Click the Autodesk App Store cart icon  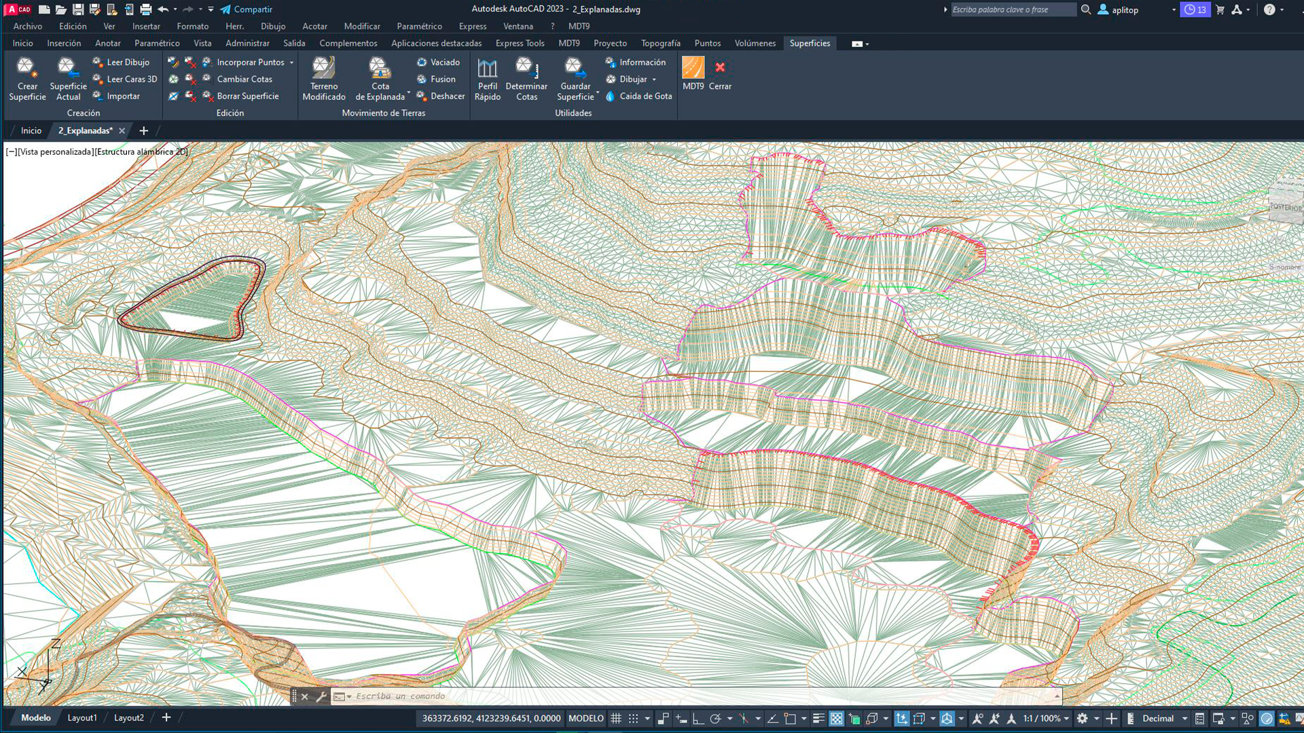tap(1220, 10)
